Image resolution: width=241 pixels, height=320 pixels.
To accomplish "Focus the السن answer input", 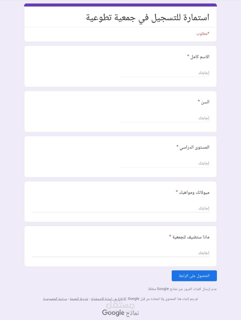I will point(165,118).
